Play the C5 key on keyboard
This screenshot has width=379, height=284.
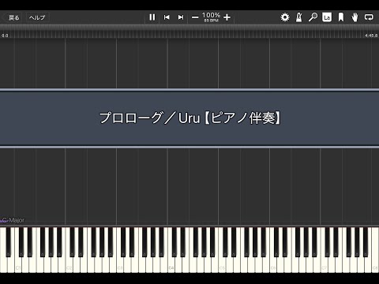(223, 263)
